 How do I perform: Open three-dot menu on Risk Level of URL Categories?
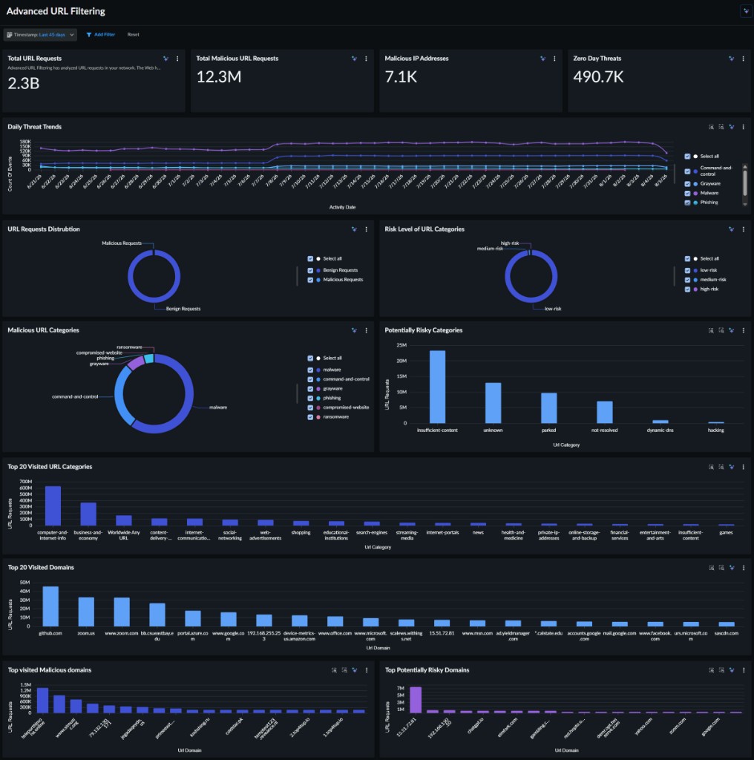[x=744, y=229]
